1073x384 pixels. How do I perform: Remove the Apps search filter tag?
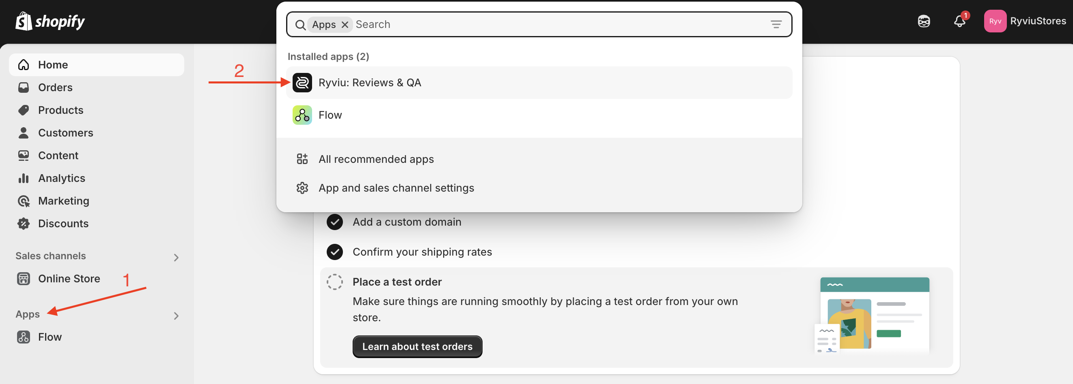345,25
